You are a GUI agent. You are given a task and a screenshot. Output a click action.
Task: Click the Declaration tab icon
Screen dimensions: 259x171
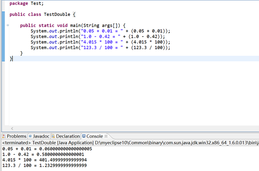click(x=53, y=136)
